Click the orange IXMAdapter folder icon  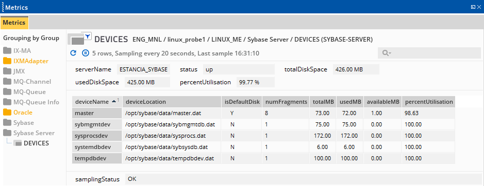[x=7, y=61]
